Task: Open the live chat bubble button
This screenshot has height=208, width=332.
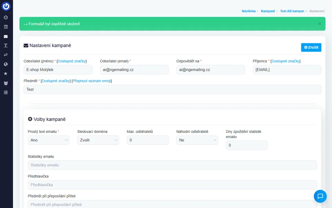Action: (320, 196)
